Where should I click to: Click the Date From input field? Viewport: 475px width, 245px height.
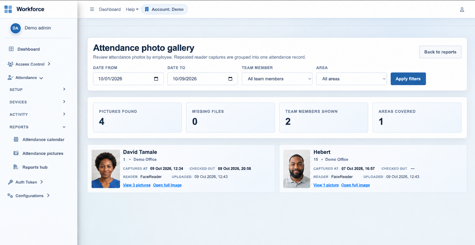pyautogui.click(x=128, y=79)
